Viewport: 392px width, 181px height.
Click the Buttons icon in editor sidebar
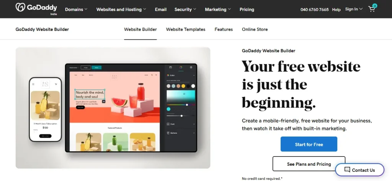168,133
